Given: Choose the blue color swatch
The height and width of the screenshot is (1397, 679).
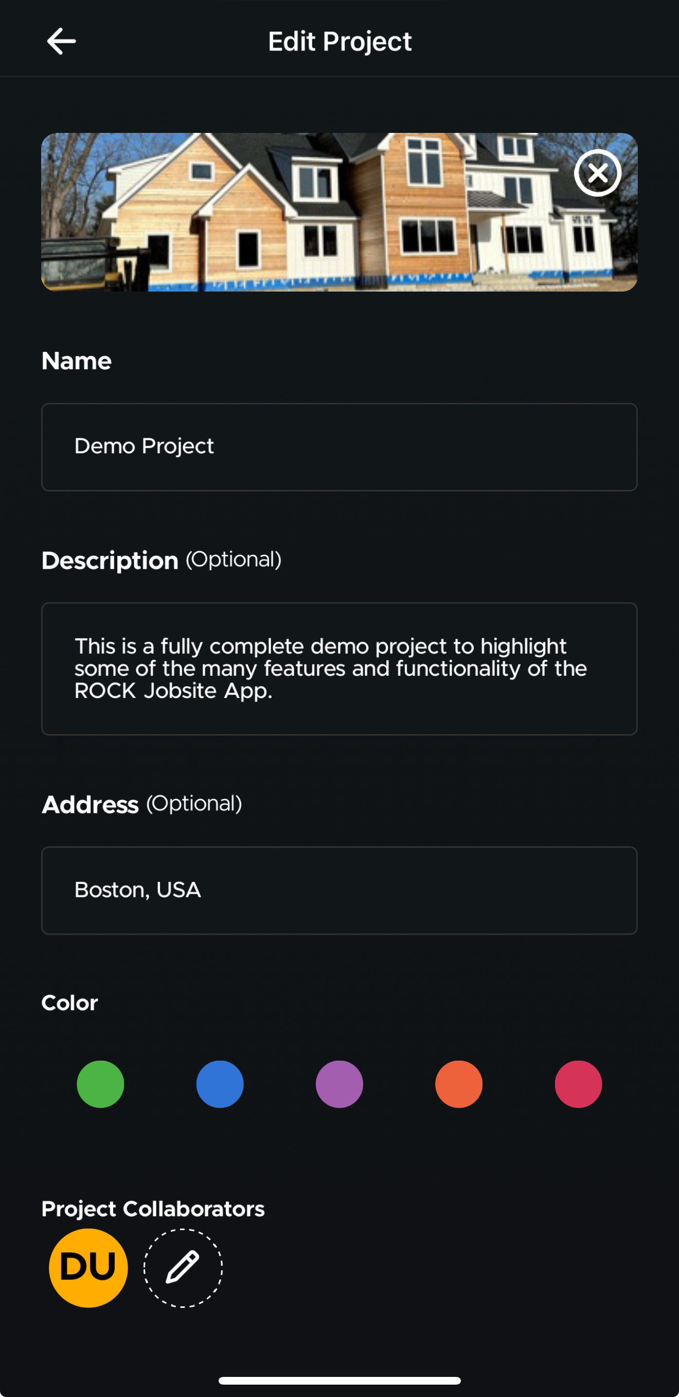Looking at the screenshot, I should pos(220,1084).
